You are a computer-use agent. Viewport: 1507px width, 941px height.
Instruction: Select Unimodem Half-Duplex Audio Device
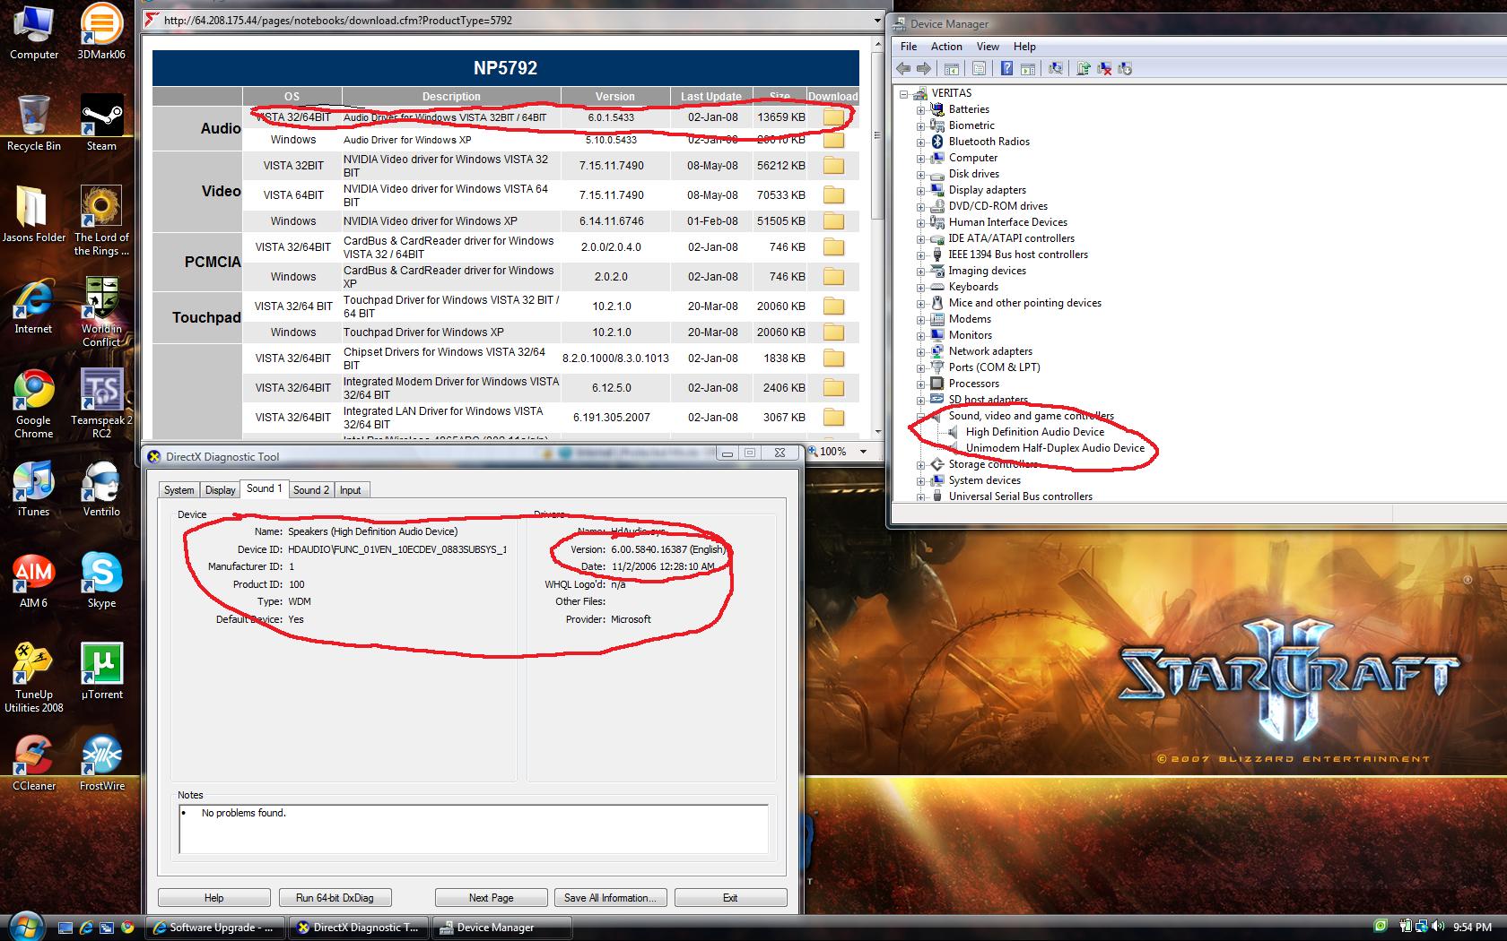point(1055,448)
